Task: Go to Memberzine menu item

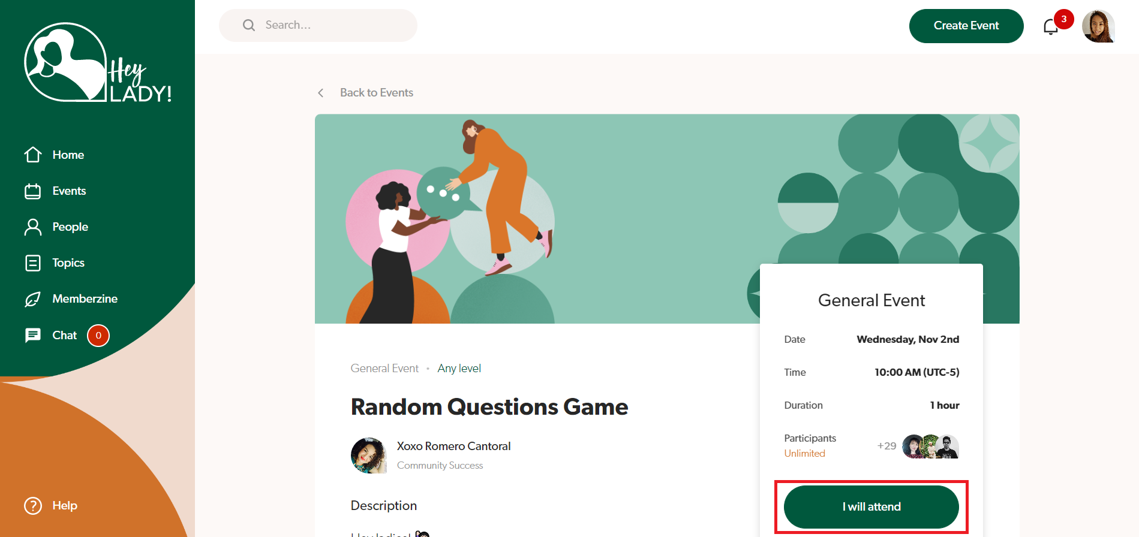Action: (x=85, y=298)
